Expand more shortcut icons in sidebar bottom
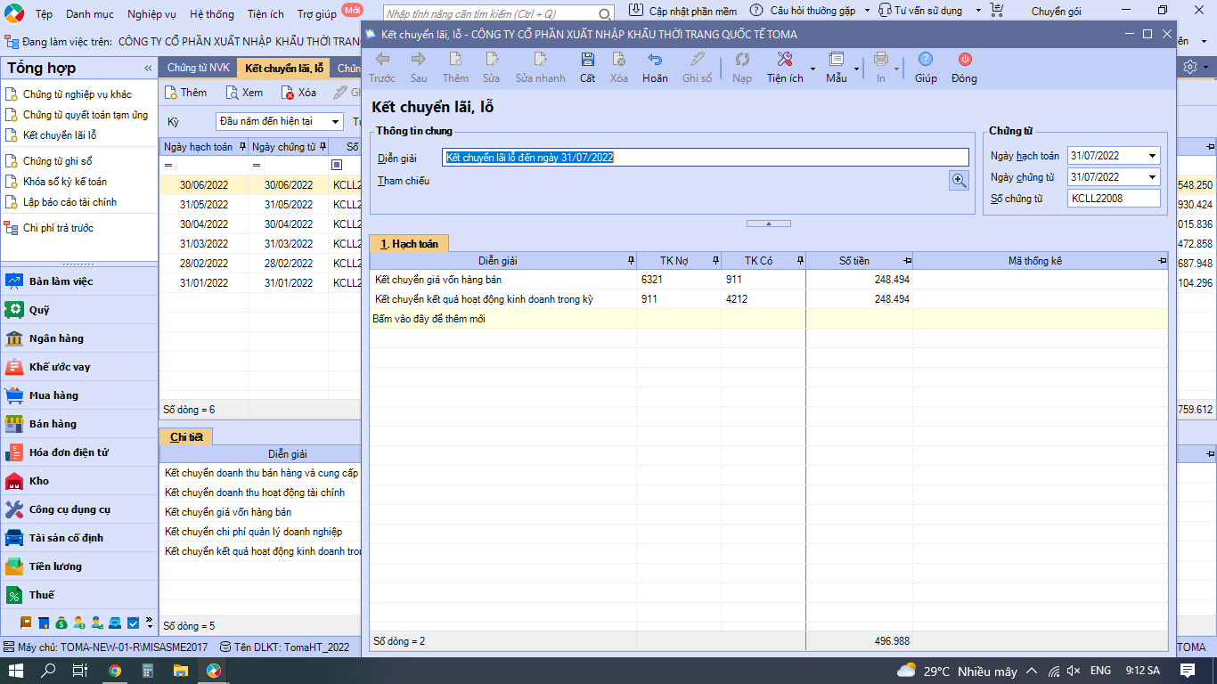Image resolution: width=1217 pixels, height=684 pixels. point(149,622)
